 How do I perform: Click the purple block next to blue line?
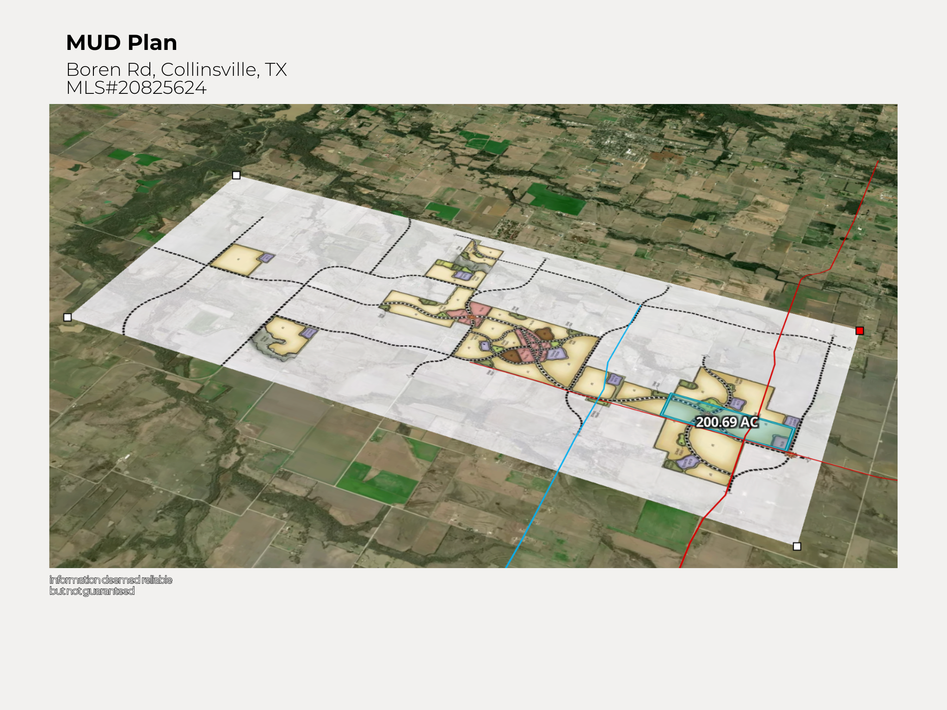614,379
